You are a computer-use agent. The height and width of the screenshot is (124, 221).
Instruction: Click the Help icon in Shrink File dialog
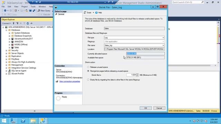tap(96, 13)
